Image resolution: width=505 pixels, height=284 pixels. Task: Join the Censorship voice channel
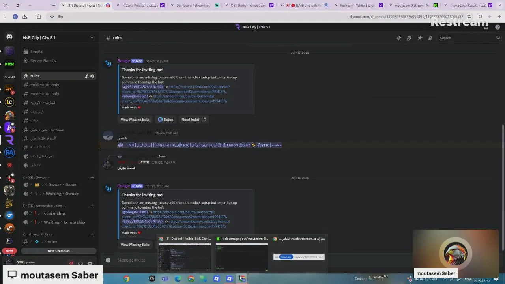58,213
